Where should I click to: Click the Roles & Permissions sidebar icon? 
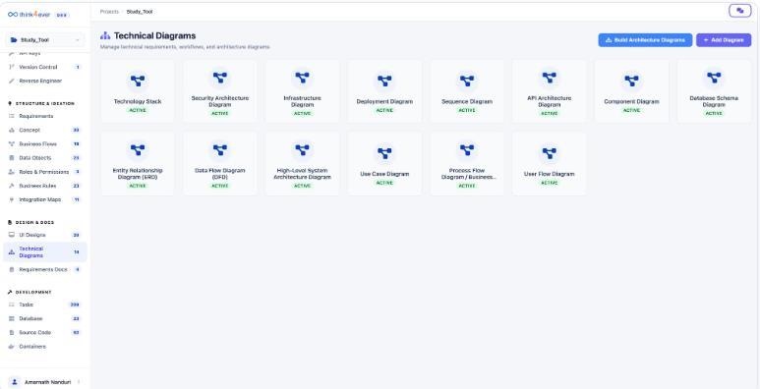pyautogui.click(x=12, y=172)
